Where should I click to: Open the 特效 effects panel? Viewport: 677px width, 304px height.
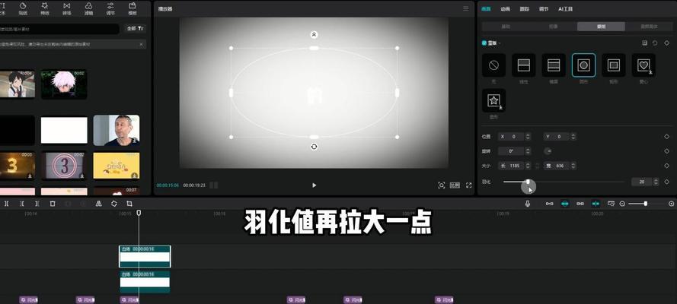(x=44, y=8)
